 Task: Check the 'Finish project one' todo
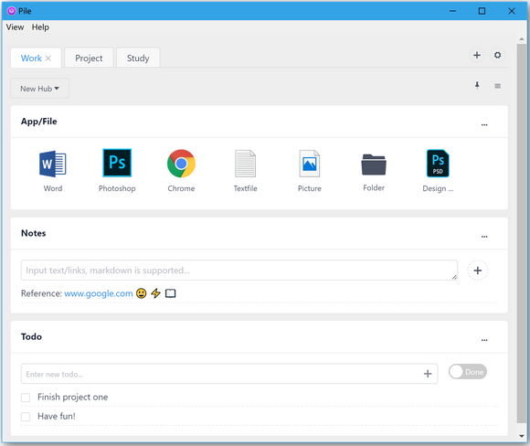[26, 398]
